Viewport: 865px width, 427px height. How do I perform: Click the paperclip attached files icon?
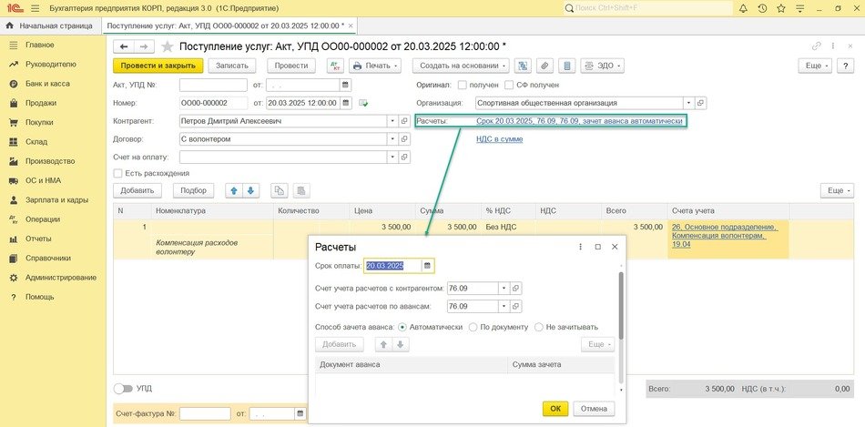pyautogui.click(x=545, y=66)
